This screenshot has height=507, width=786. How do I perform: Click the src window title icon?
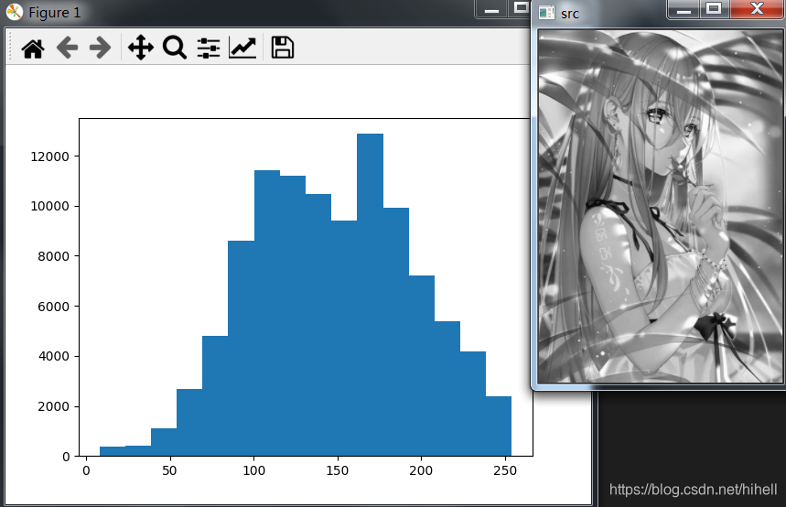tap(547, 13)
